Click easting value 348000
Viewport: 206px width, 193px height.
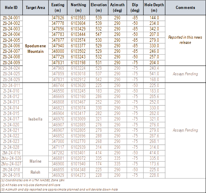tap(58, 51)
